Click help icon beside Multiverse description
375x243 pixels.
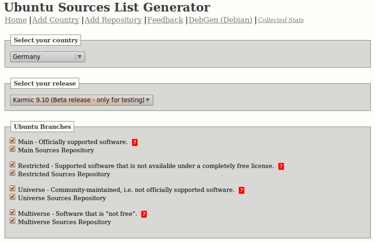144,214
